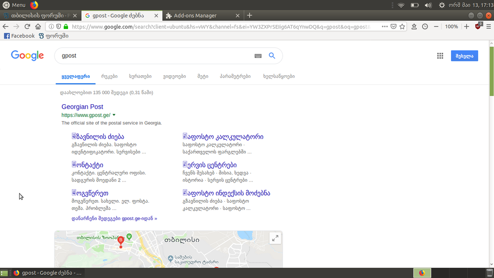Screen dimensions: 494x278
Task: Select the ყველაფერი search tab
Action: tap(76, 76)
